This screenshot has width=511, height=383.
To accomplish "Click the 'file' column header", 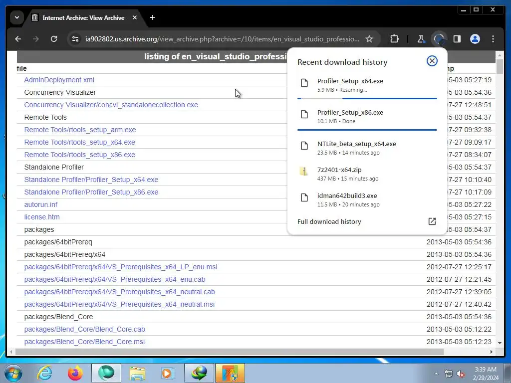I will pyautogui.click(x=21, y=68).
